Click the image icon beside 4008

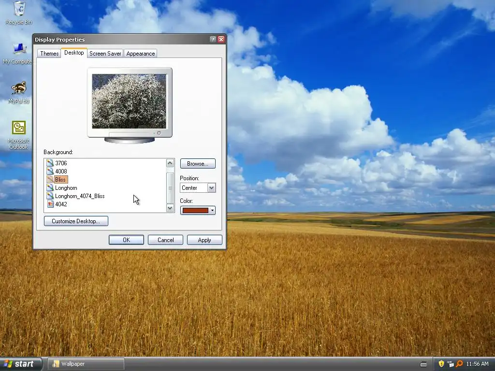coord(50,171)
